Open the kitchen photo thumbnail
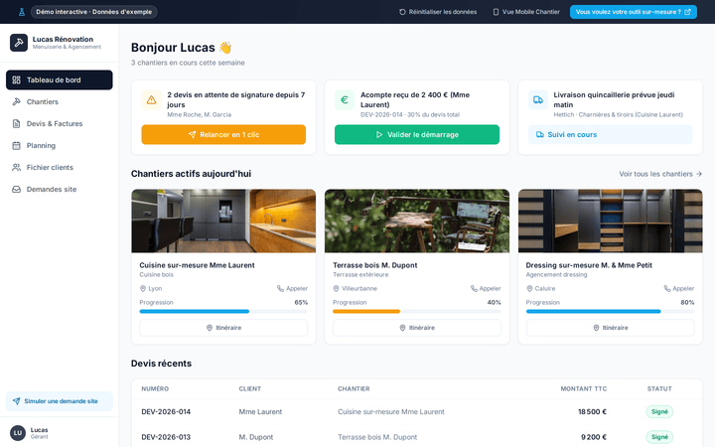This screenshot has height=447, width=715. (x=223, y=222)
